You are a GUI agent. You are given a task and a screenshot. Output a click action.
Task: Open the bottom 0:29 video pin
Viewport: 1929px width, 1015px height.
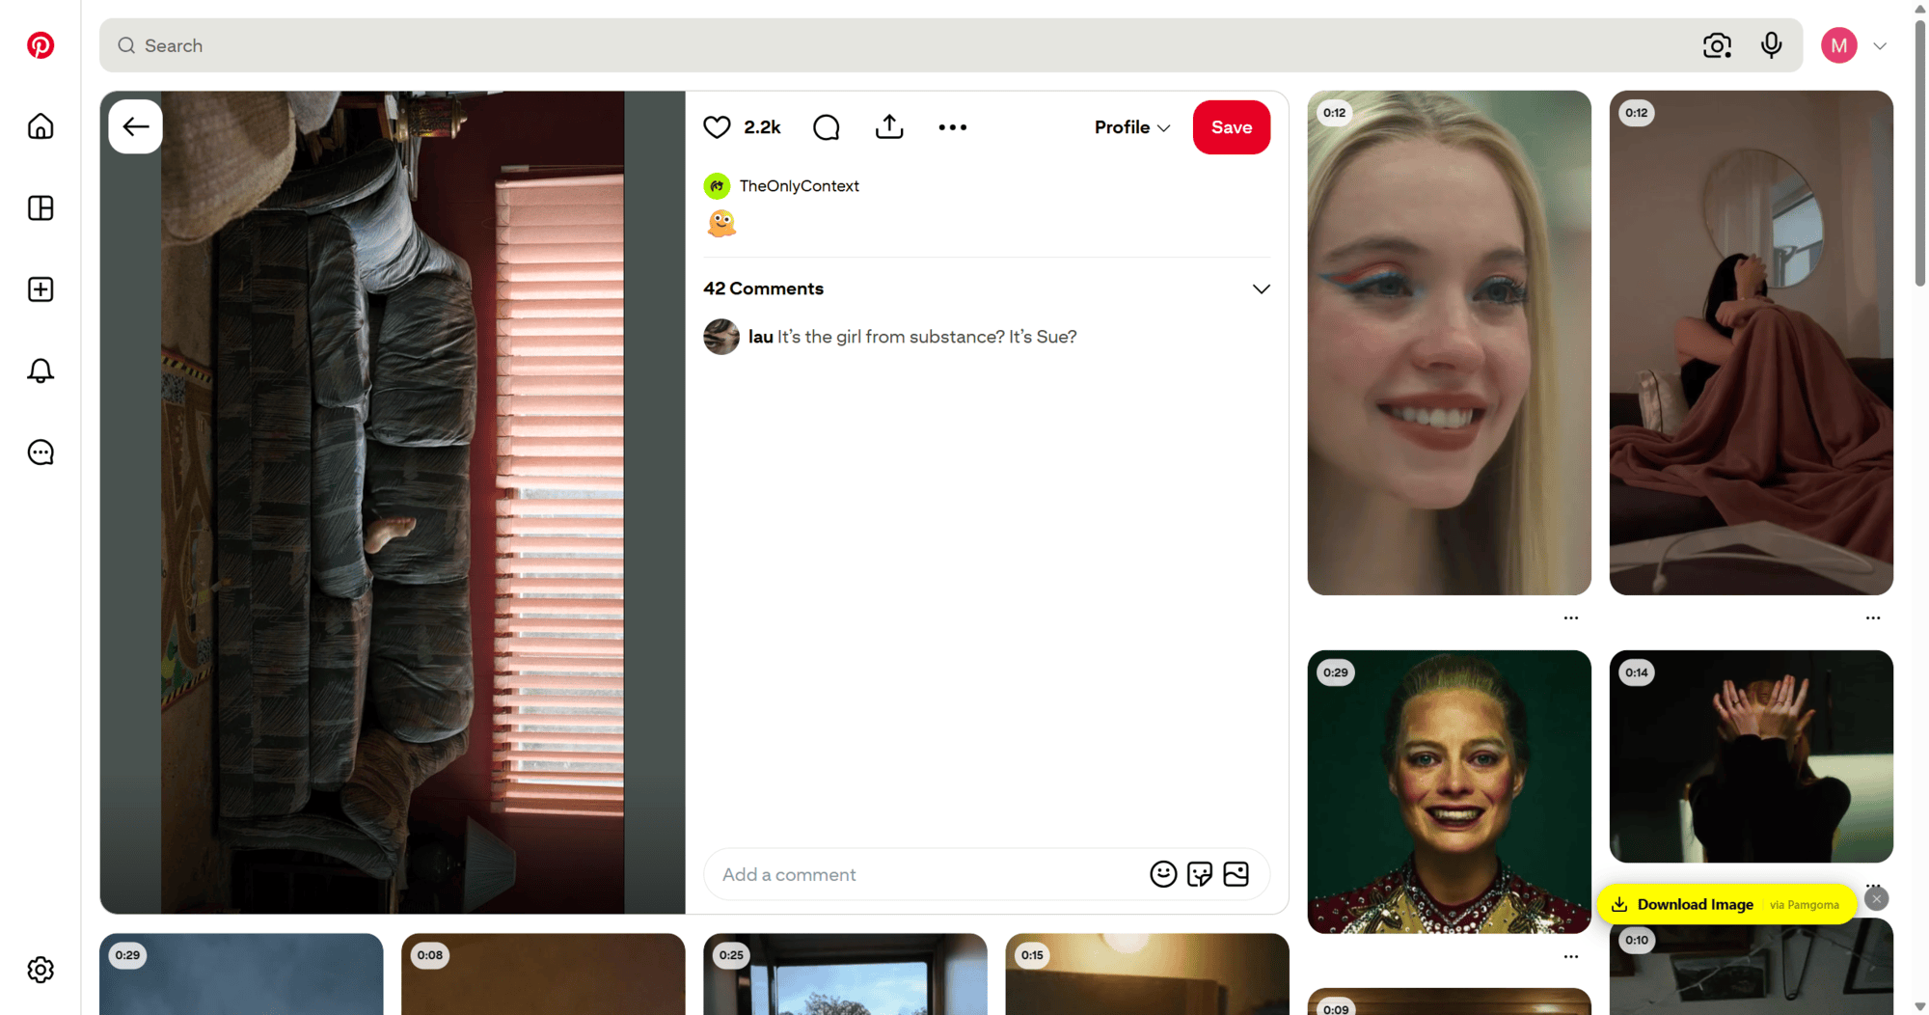241,974
